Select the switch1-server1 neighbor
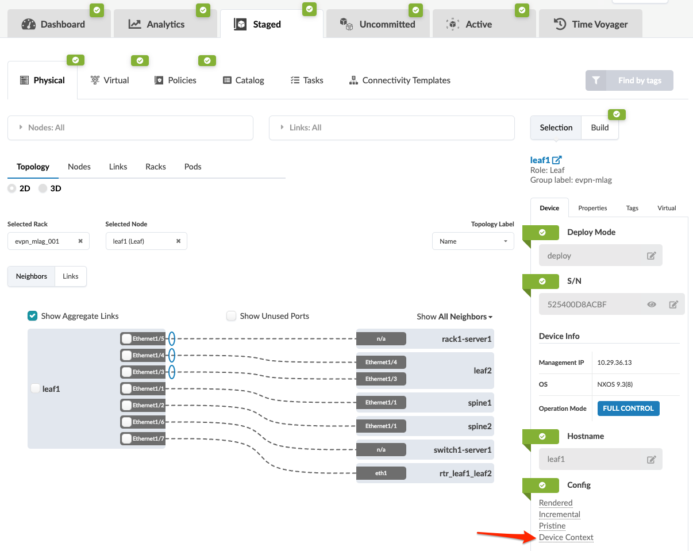The image size is (693, 551). (425, 450)
